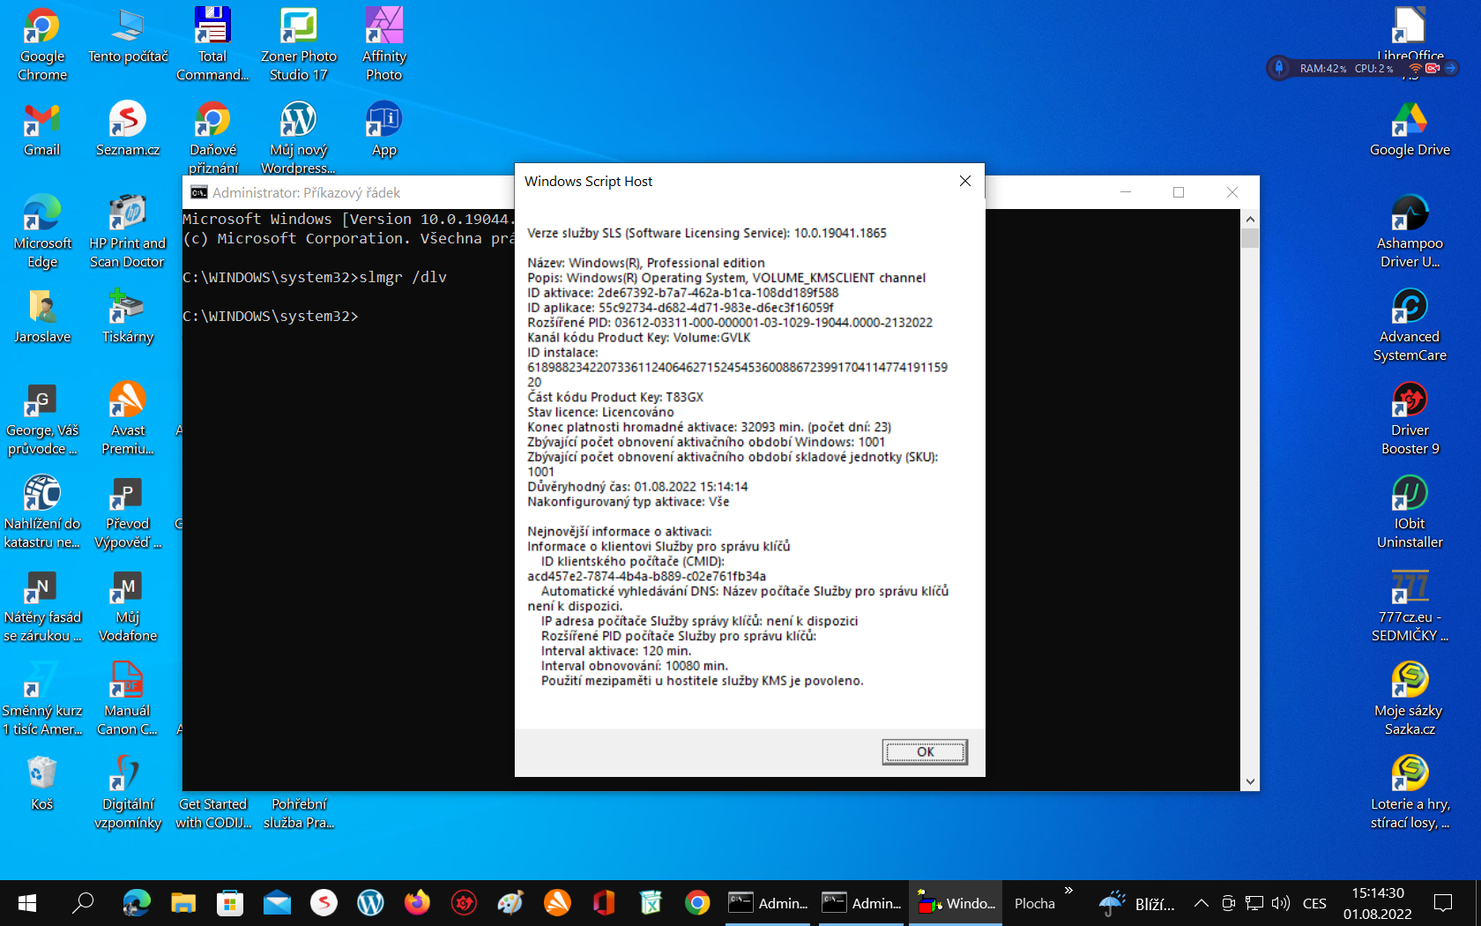Viewport: 1481px width, 926px height.
Task: Open HP Print and Scan Doctor
Action: click(x=128, y=231)
